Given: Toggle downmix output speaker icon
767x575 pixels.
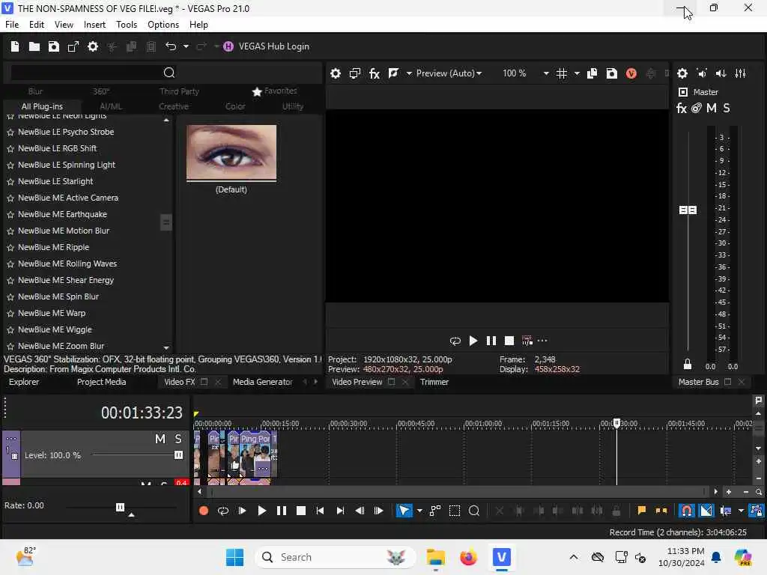Looking at the screenshot, I should pos(702,73).
